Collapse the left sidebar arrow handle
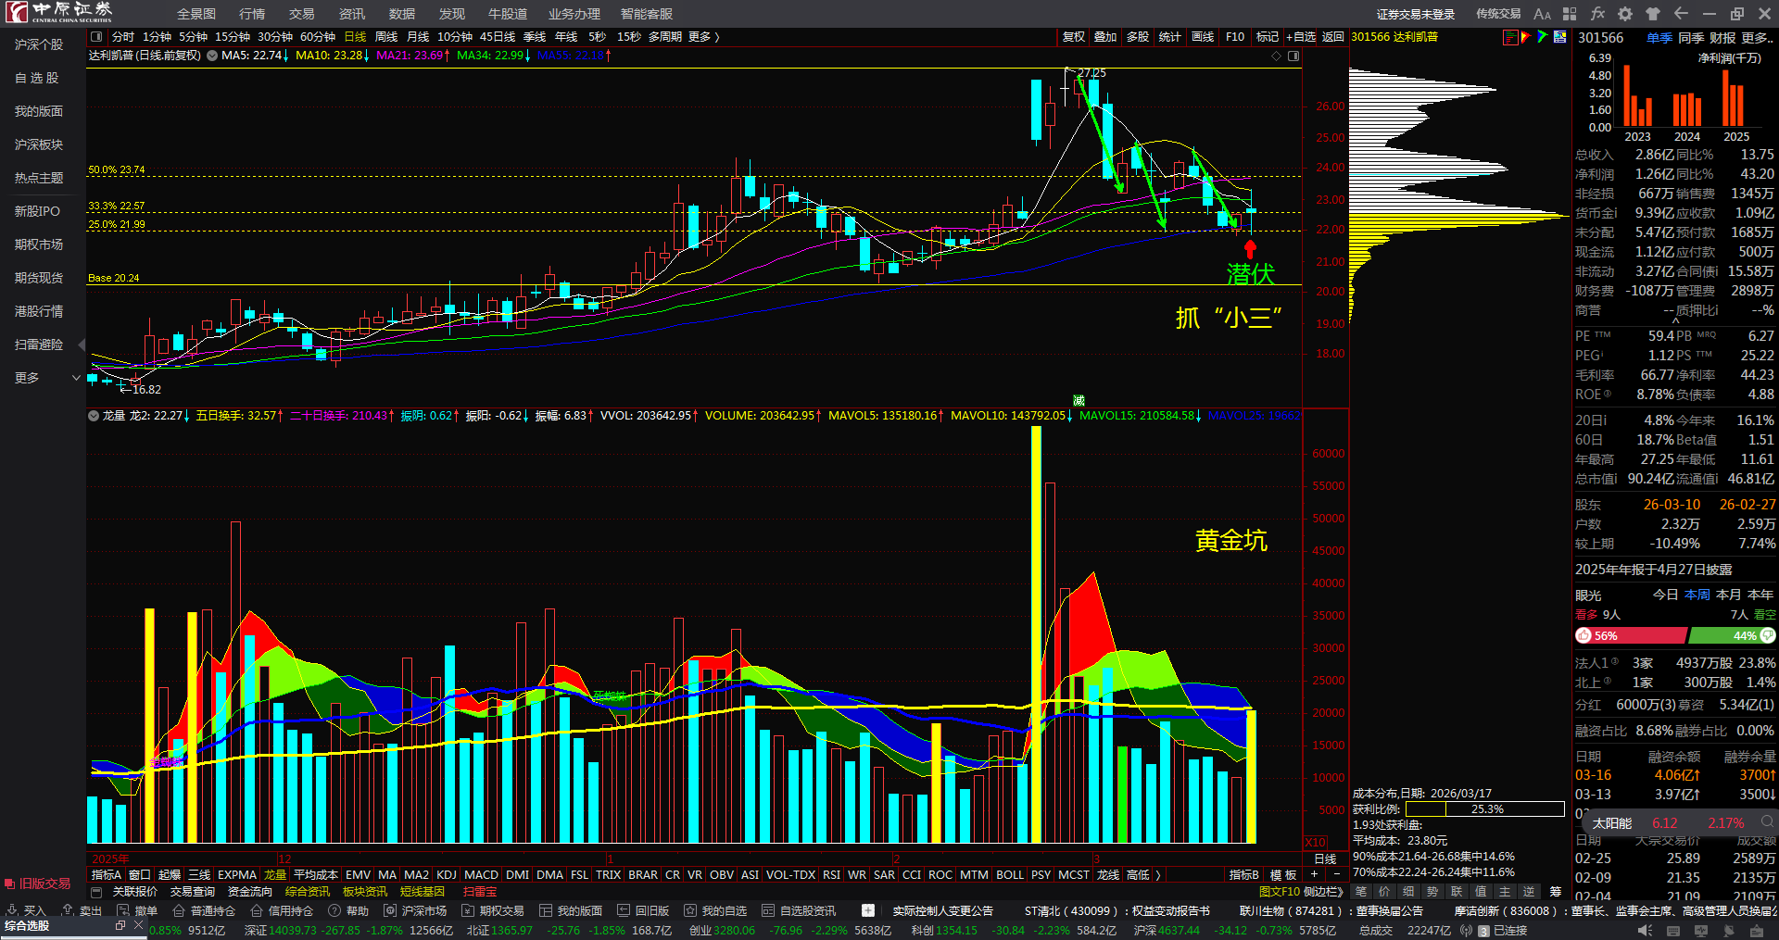 [82, 345]
